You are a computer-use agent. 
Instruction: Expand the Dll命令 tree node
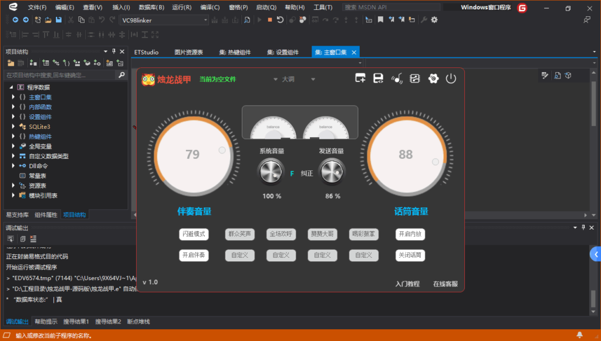[13, 166]
